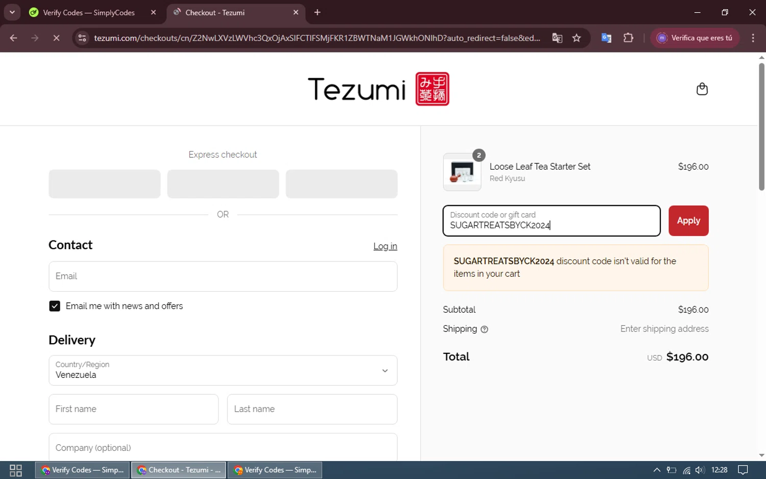The width and height of the screenshot is (766, 479).
Task: Click the Total $196.00 amount
Action: pos(687,357)
